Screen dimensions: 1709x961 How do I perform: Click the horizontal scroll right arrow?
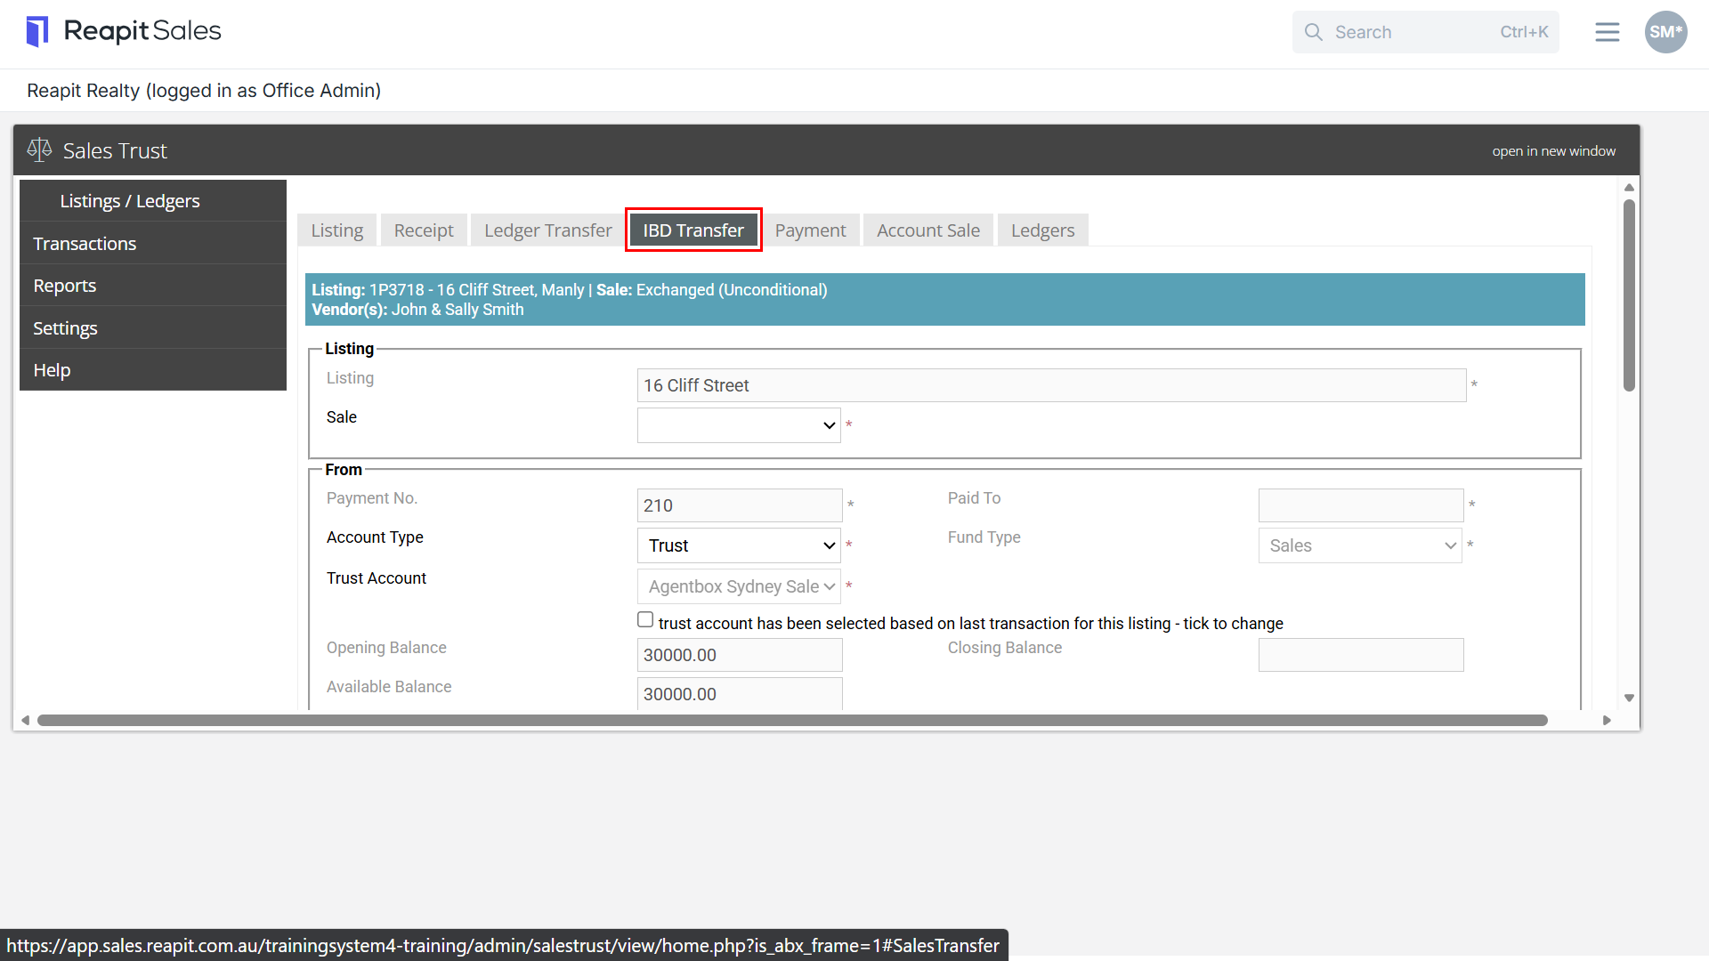[x=1607, y=721]
